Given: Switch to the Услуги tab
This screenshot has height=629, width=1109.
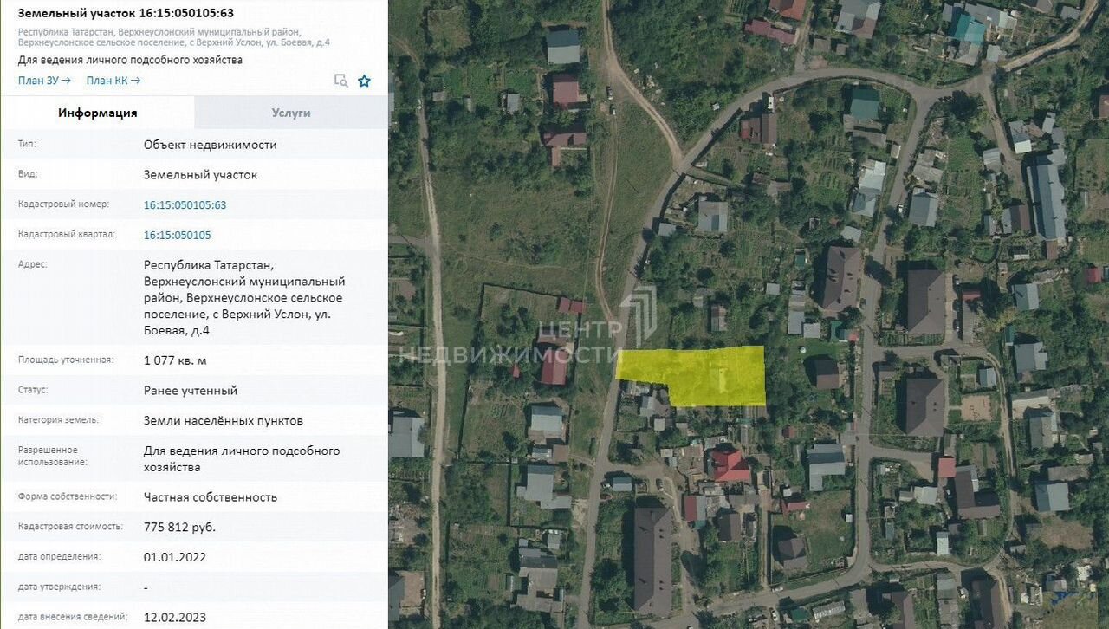Looking at the screenshot, I should 291,113.
